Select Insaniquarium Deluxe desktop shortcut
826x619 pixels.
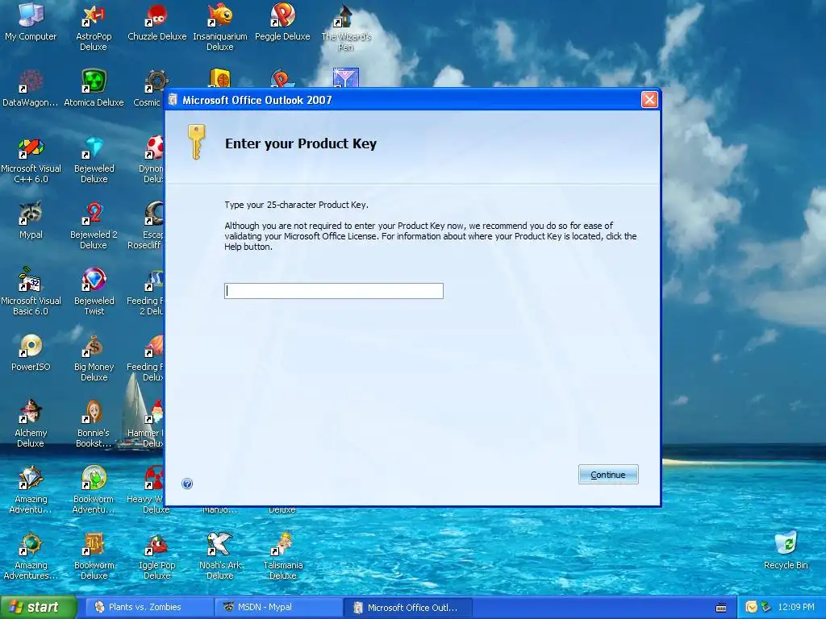pyautogui.click(x=219, y=27)
